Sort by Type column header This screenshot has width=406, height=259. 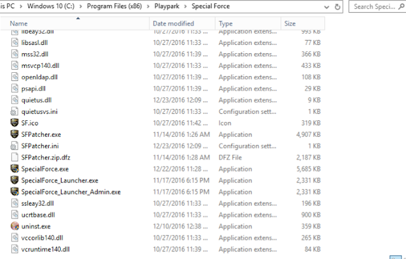(x=248, y=23)
